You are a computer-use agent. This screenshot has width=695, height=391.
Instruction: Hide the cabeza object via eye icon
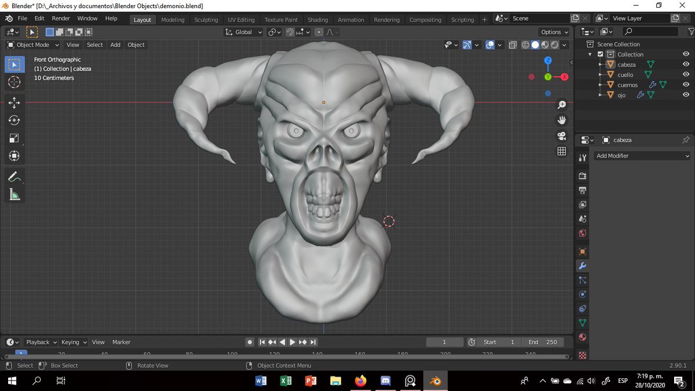(686, 64)
